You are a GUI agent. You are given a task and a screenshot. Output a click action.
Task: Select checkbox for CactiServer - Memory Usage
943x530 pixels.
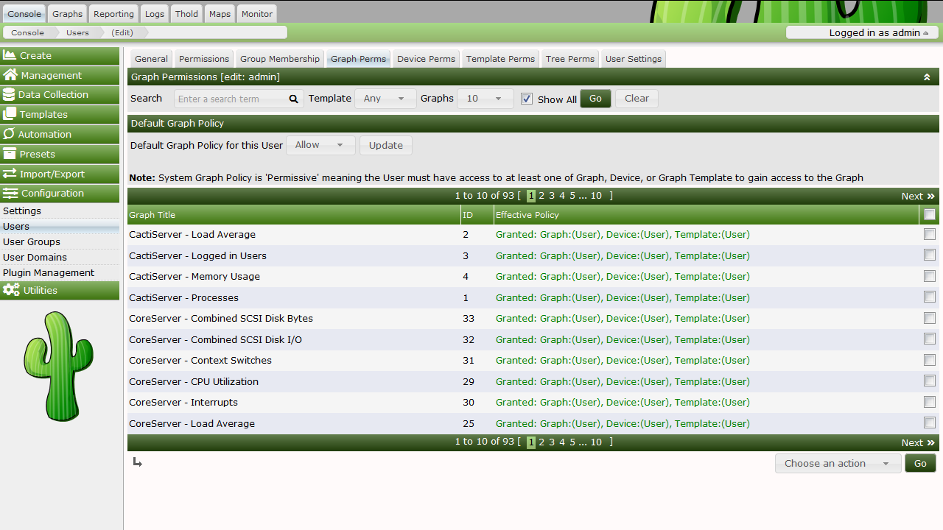[x=930, y=276]
